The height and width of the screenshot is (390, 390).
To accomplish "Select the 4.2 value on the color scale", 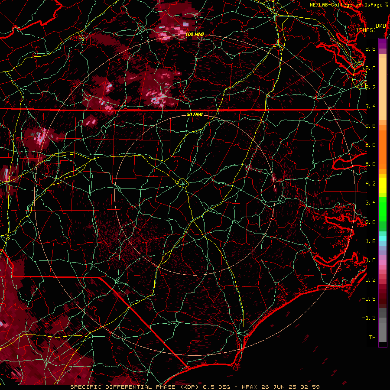I will (x=370, y=184).
